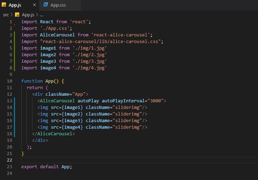Close the App.js tab
This screenshot has width=258, height=180.
coord(35,5)
